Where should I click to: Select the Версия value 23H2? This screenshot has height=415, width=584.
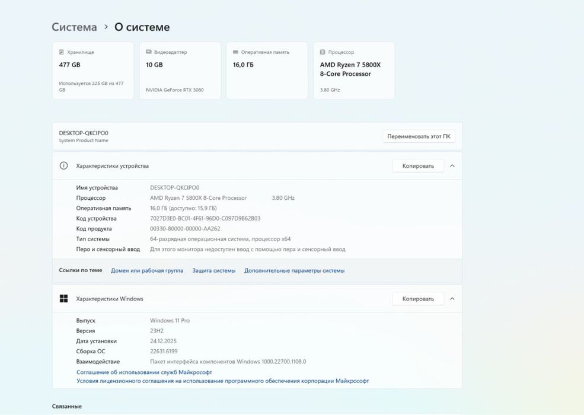[x=157, y=331]
